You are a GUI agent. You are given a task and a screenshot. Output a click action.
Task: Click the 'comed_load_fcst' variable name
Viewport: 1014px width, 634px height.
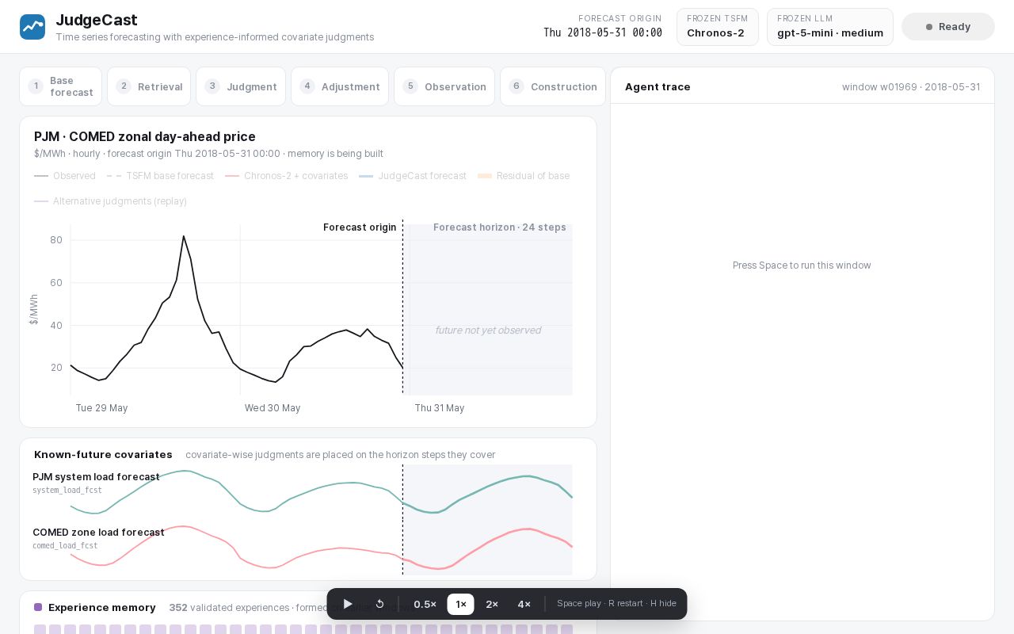pos(65,546)
